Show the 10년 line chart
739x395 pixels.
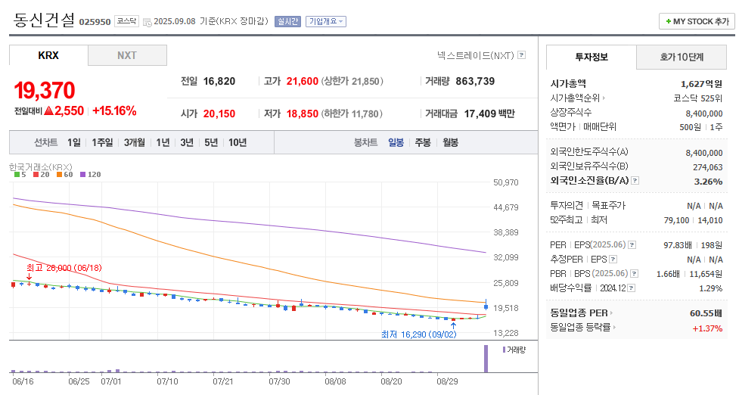click(238, 142)
